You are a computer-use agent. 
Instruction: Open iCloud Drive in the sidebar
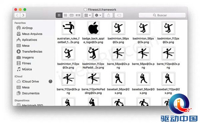coord(28,81)
